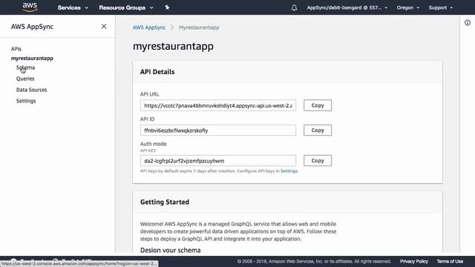
Task: Open the Data Sources page
Action: pos(31,90)
